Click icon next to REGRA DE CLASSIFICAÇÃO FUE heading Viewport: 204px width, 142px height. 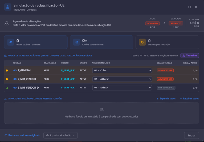5,56
